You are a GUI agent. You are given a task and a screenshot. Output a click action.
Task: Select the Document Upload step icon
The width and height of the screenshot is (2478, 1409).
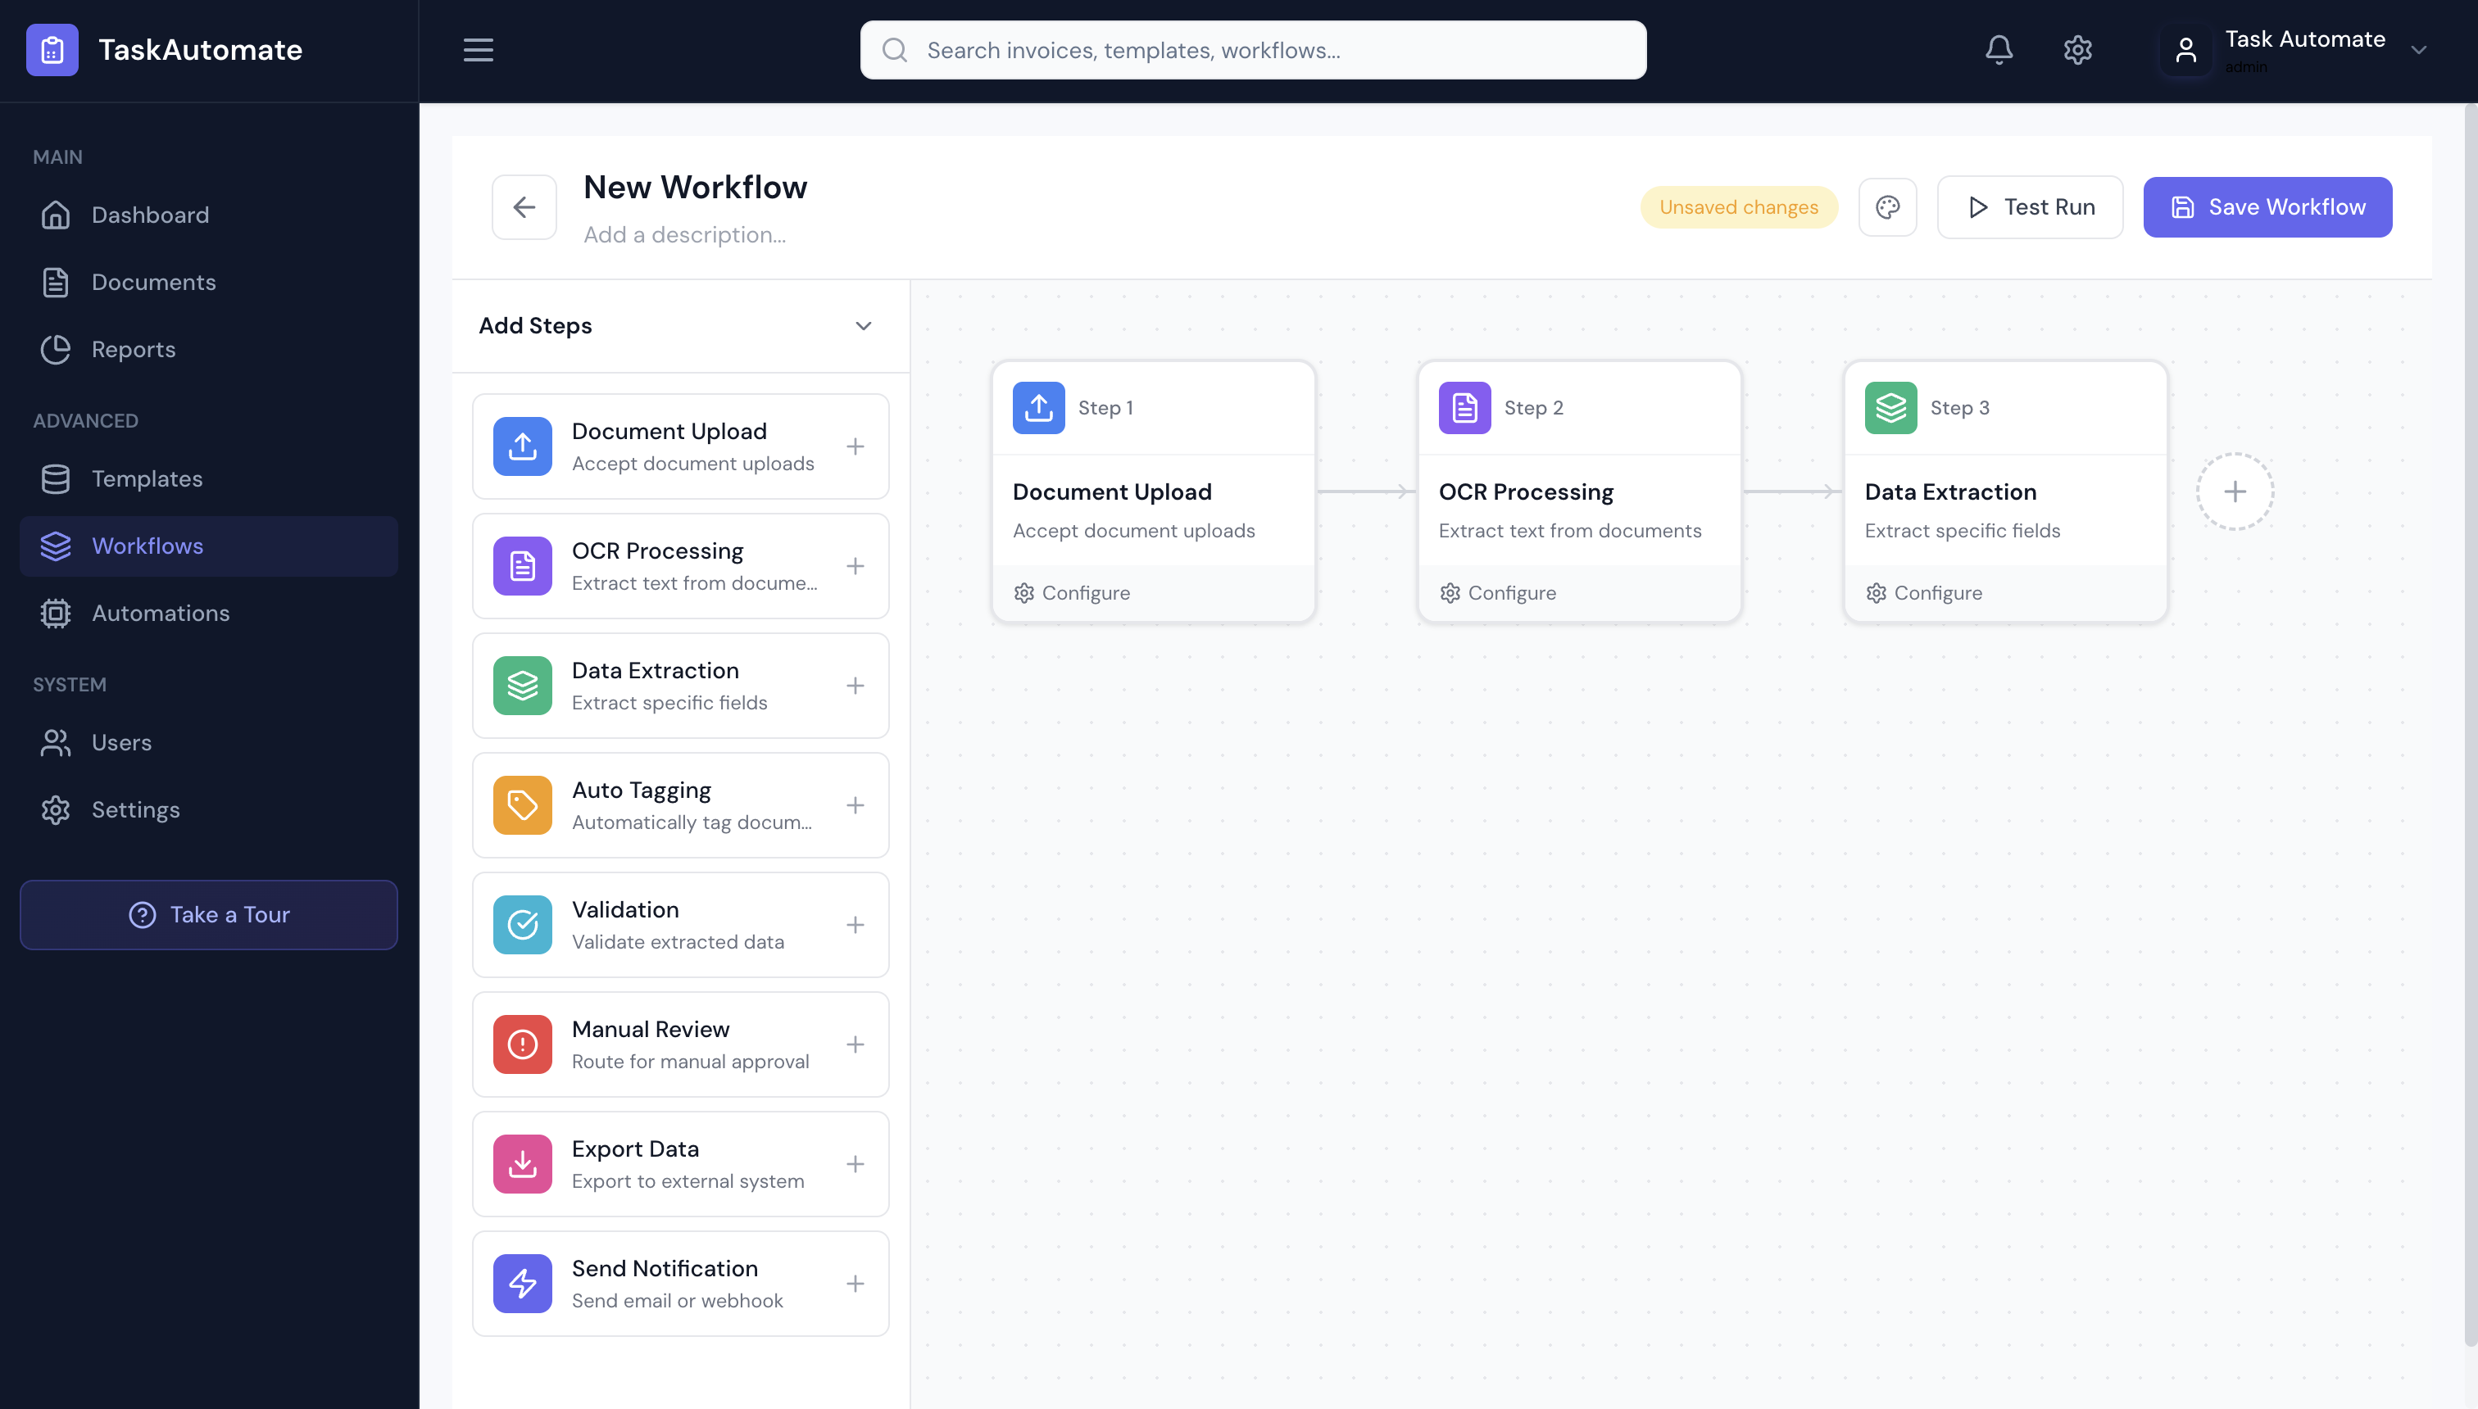(x=522, y=446)
